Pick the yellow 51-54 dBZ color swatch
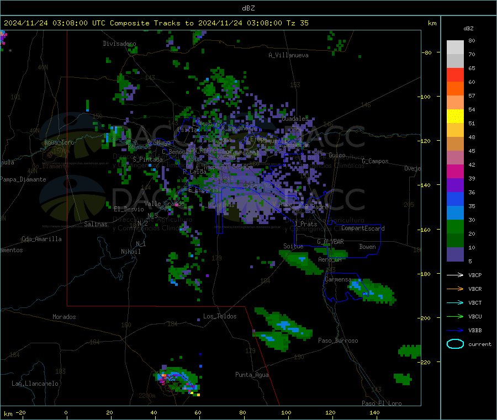 point(455,116)
